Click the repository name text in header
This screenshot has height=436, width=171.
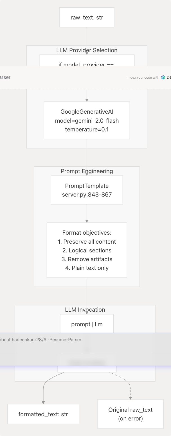(x=5, y=77)
